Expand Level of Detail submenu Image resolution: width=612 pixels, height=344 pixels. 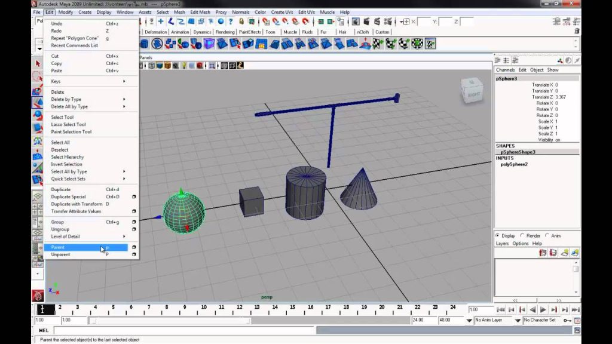click(x=91, y=236)
